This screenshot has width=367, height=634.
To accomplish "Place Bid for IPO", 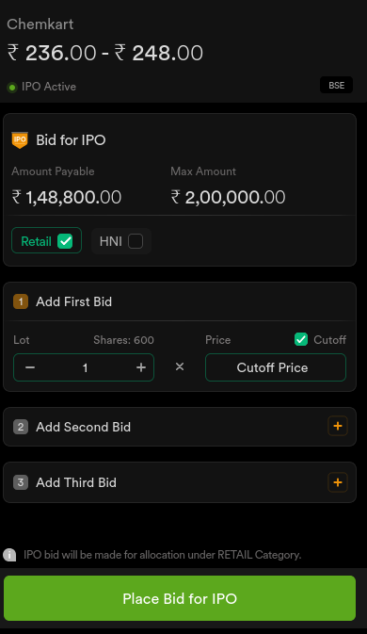I will pyautogui.click(x=180, y=598).
